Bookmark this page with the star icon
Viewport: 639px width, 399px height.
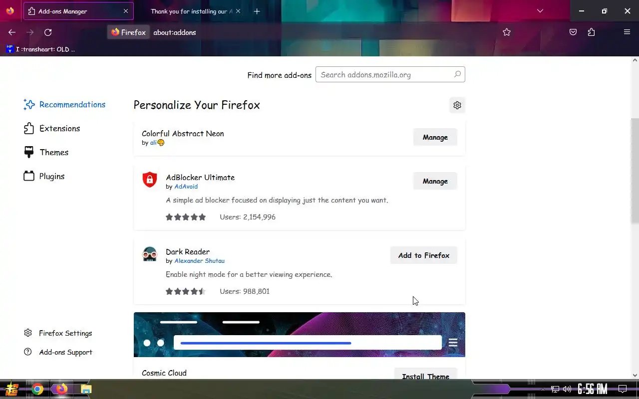[x=507, y=32]
